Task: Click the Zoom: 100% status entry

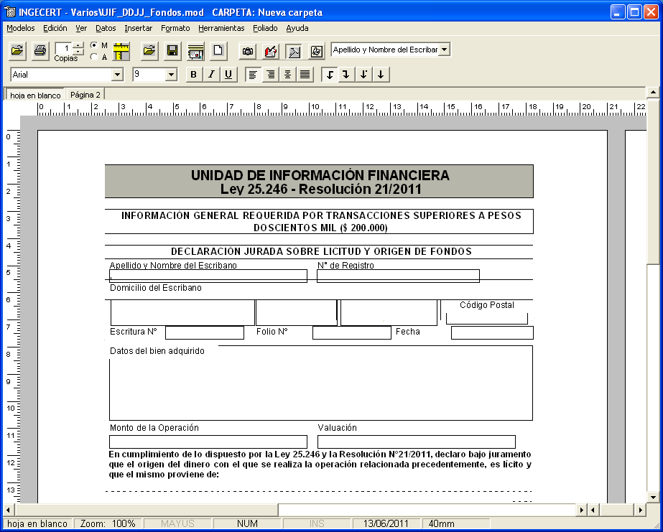Action: 108,524
